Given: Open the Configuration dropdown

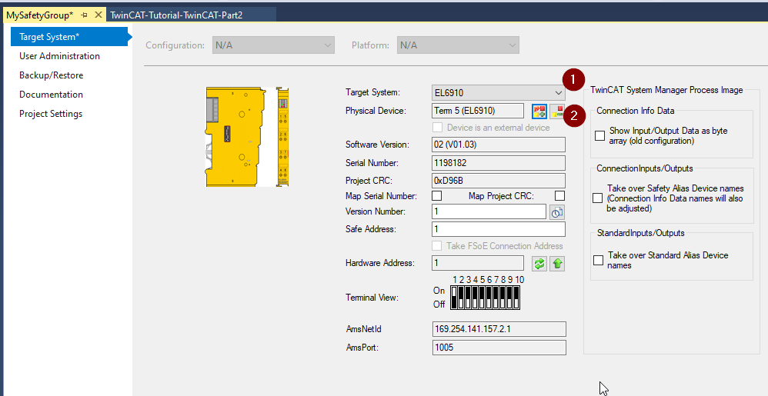Looking at the screenshot, I should click(273, 45).
